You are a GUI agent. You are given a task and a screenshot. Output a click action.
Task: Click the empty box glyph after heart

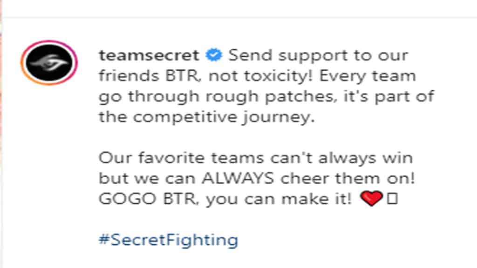pos(392,199)
